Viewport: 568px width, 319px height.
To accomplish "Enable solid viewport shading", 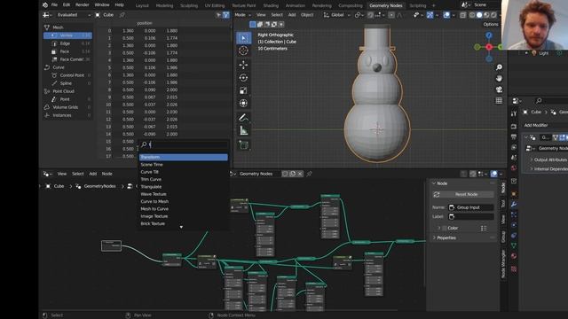I will (x=479, y=15).
